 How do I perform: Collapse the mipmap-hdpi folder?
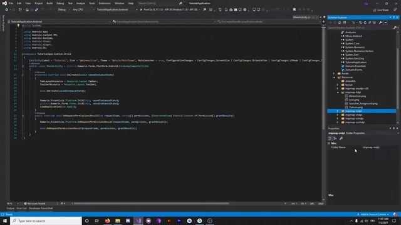tap(338, 92)
